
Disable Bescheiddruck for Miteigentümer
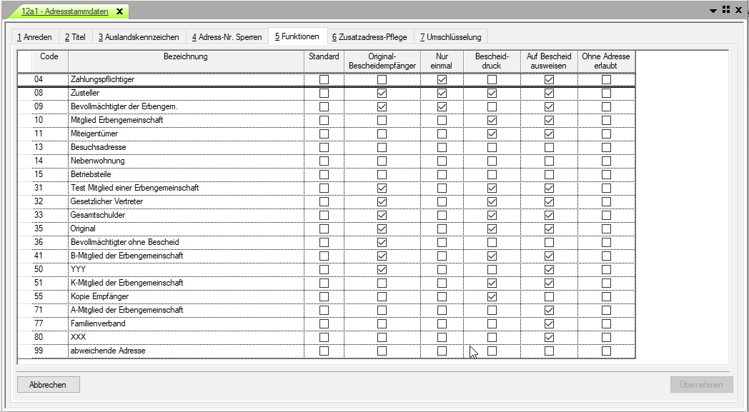492,134
